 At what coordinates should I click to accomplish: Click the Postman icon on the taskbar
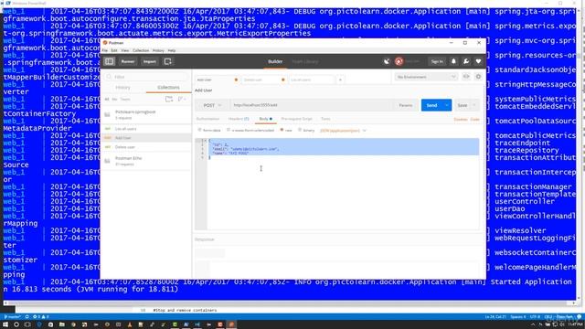(x=231, y=324)
